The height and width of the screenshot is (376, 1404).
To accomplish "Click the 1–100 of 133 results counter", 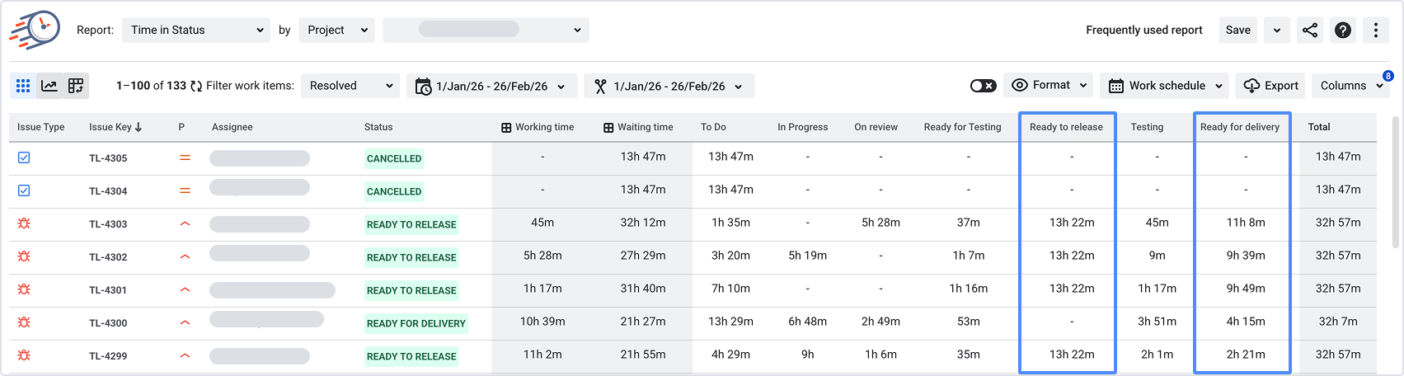I will coord(151,86).
